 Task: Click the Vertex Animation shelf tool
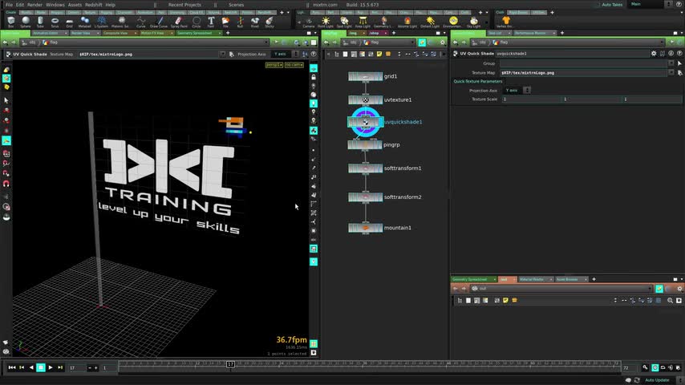click(505, 22)
